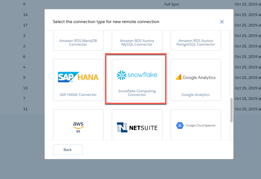Click the 'Full Sync' cell in background
The width and height of the screenshot is (261, 179).
172,4
